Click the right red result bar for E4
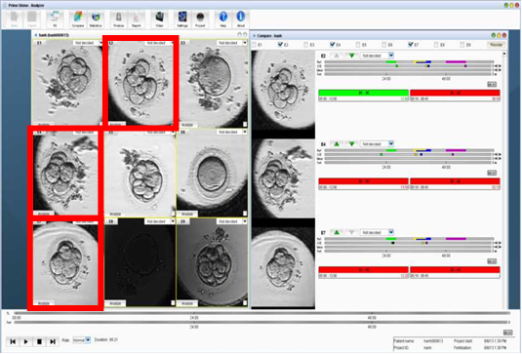522x354 pixels. tap(455, 181)
